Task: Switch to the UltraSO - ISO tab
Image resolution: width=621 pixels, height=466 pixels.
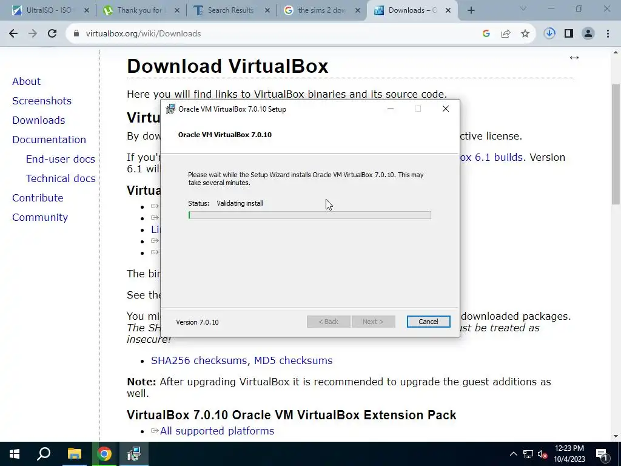Action: (x=49, y=10)
